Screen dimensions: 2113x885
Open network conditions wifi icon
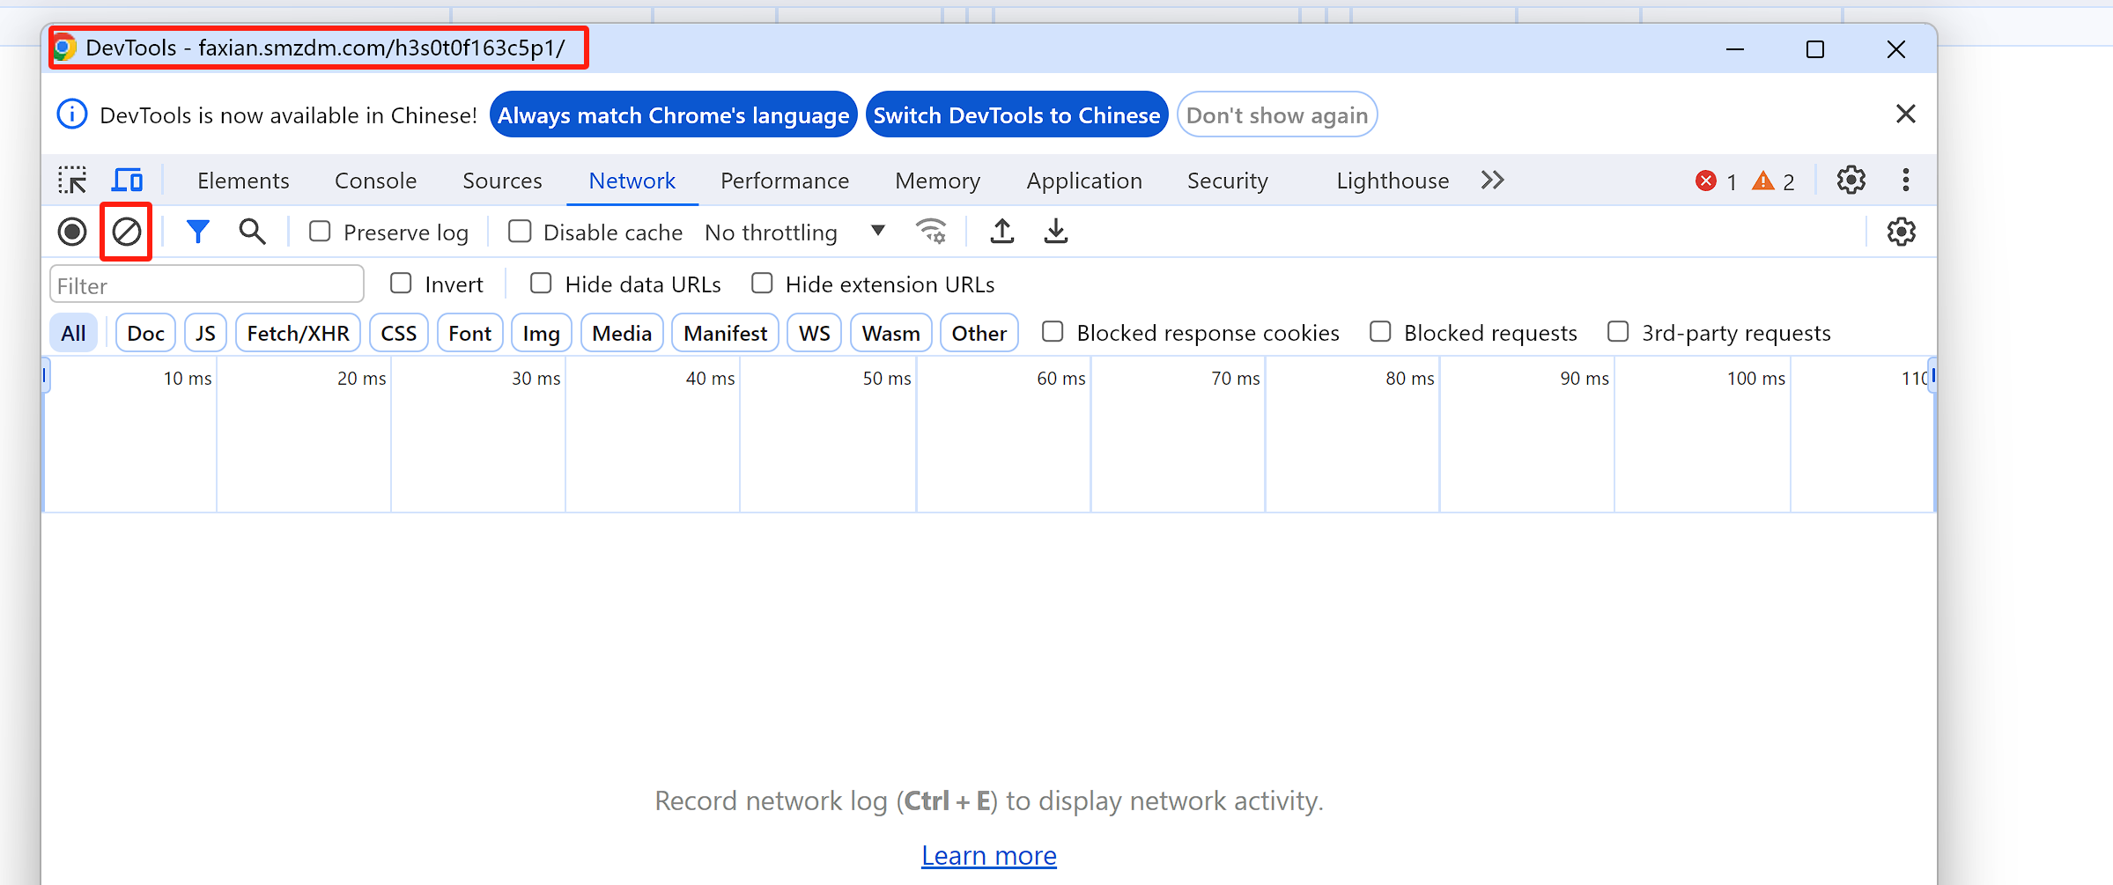[x=931, y=232]
